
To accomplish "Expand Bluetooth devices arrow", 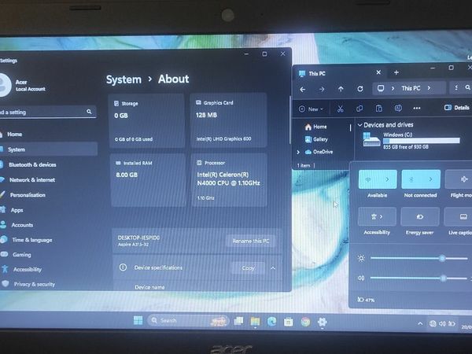I will pos(431,179).
